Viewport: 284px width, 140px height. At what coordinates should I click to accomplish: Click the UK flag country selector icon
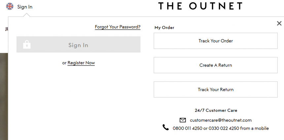(10, 7)
